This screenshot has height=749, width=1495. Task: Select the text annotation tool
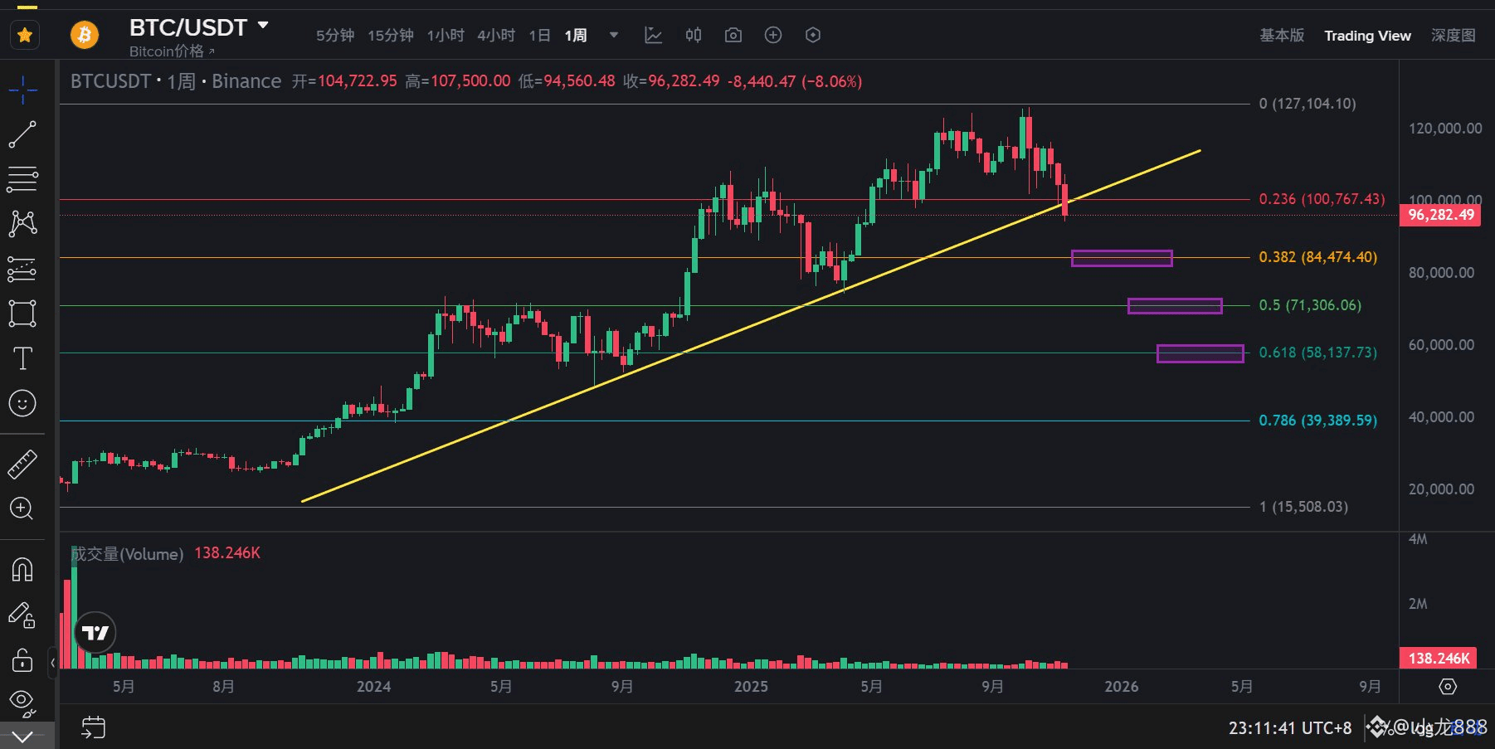[x=22, y=358]
